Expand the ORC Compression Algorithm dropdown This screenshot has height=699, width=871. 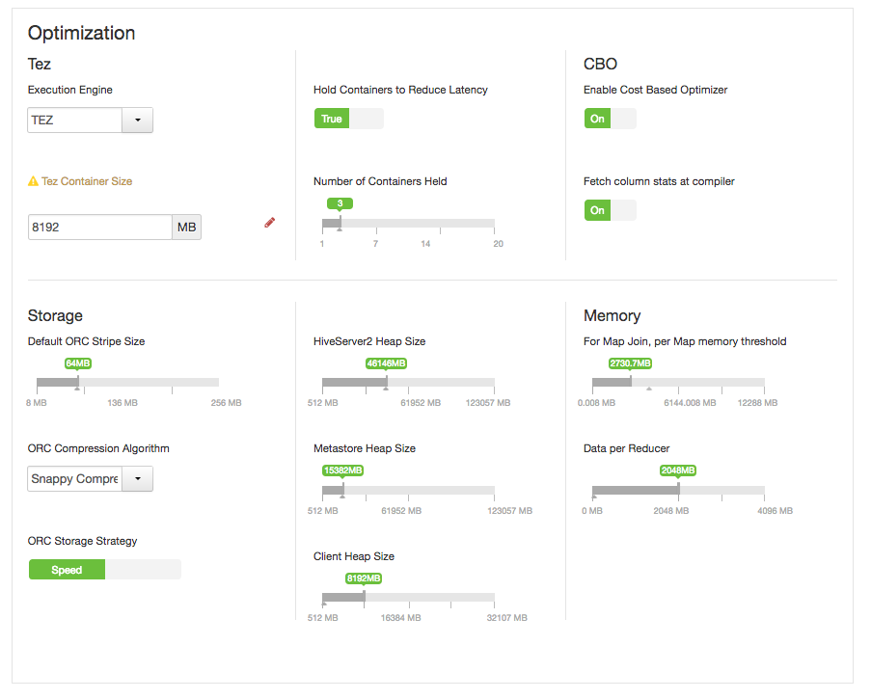(137, 479)
